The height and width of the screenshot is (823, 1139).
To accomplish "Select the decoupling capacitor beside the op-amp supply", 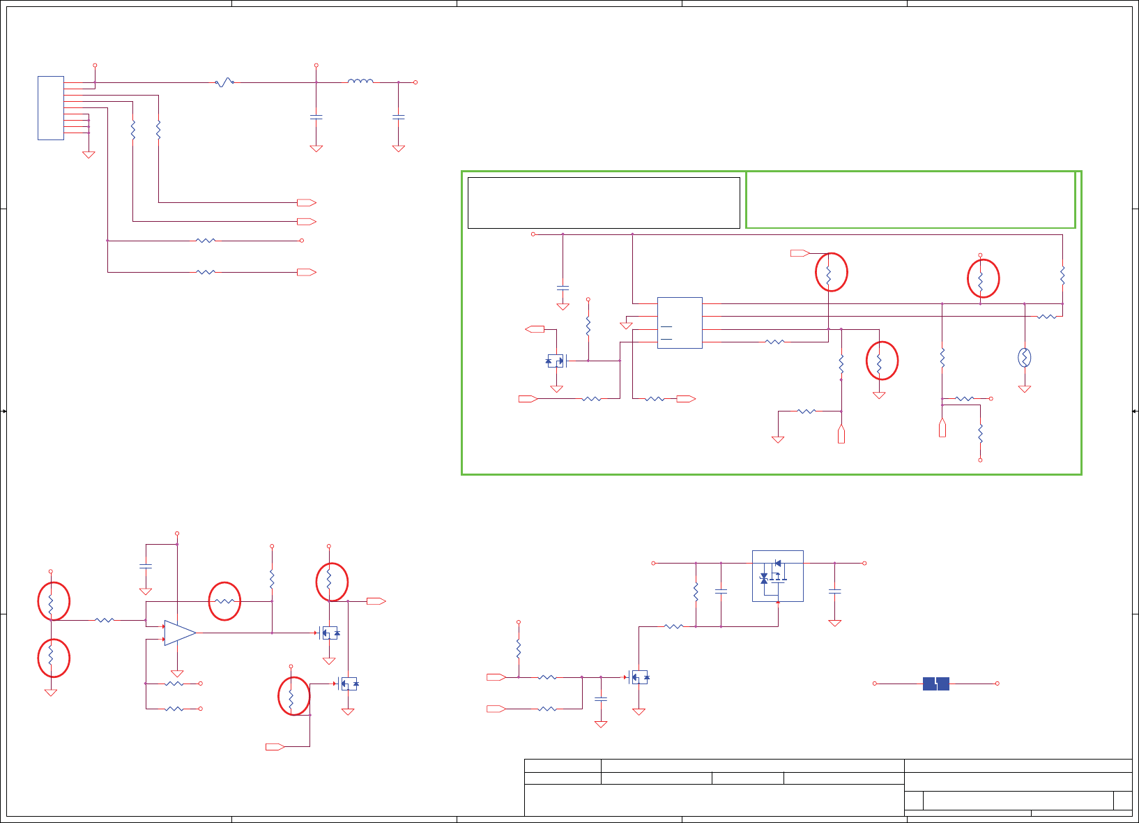I will (x=145, y=566).
